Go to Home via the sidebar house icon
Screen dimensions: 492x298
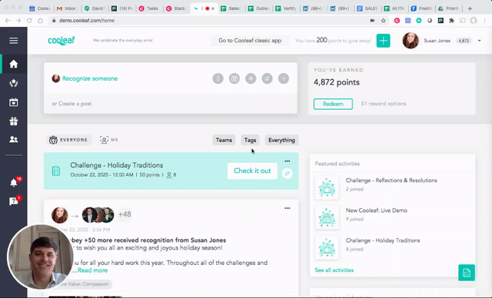[14, 64]
